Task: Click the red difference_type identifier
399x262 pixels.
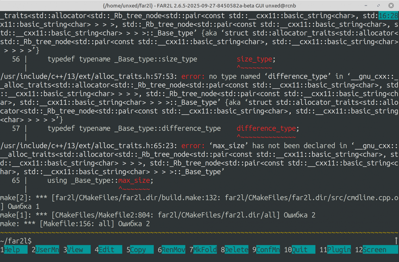Action: pyautogui.click(x=266, y=128)
